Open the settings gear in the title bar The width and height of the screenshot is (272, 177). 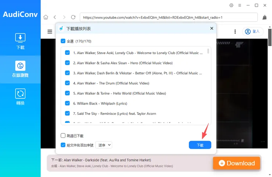[x=231, y=5]
